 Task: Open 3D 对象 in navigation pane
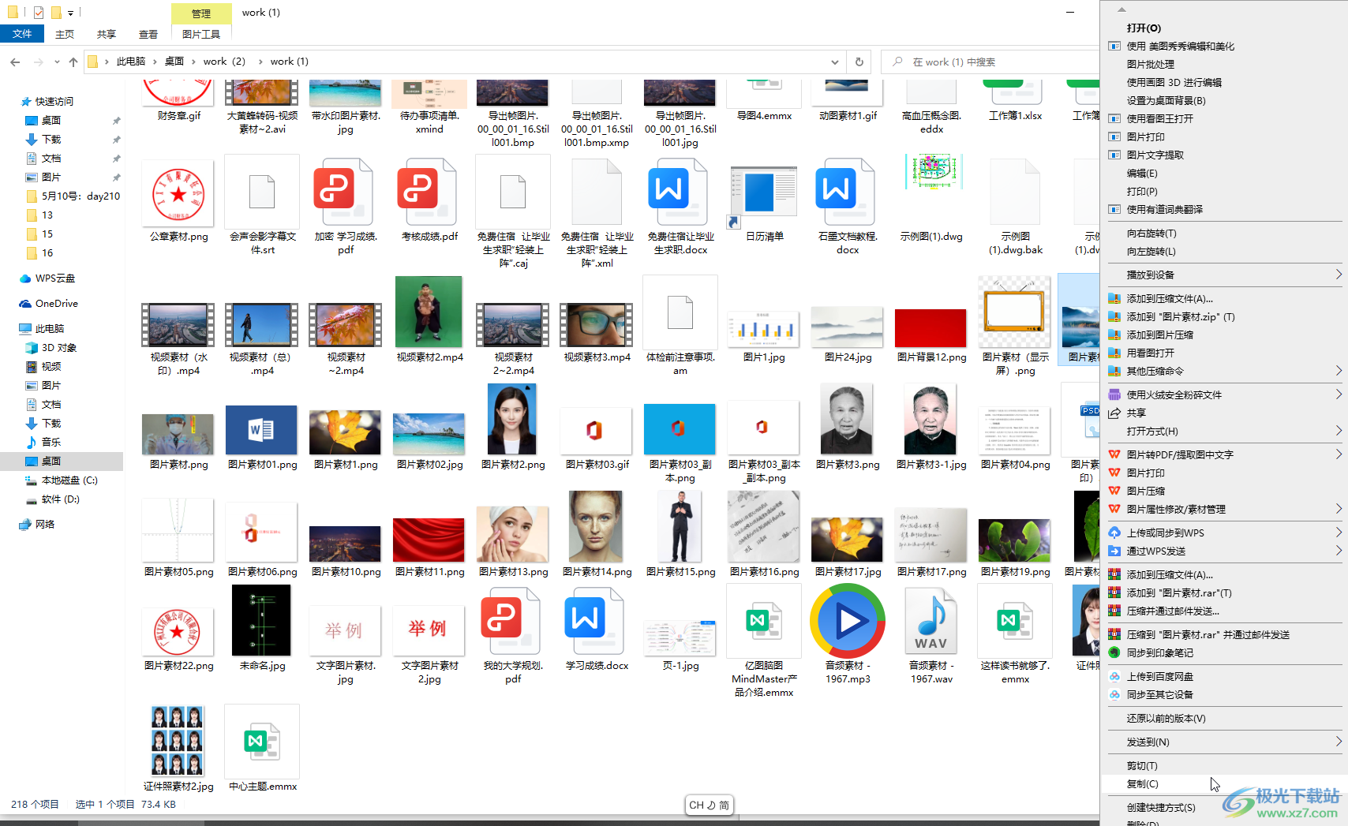click(x=58, y=348)
